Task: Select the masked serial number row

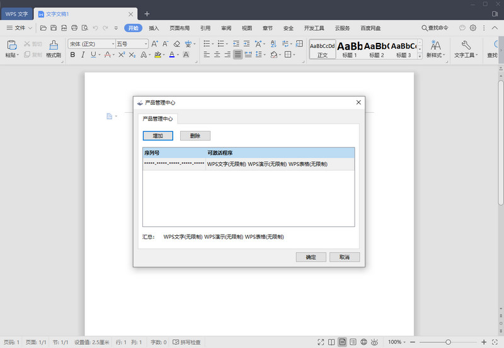Action: 248,164
